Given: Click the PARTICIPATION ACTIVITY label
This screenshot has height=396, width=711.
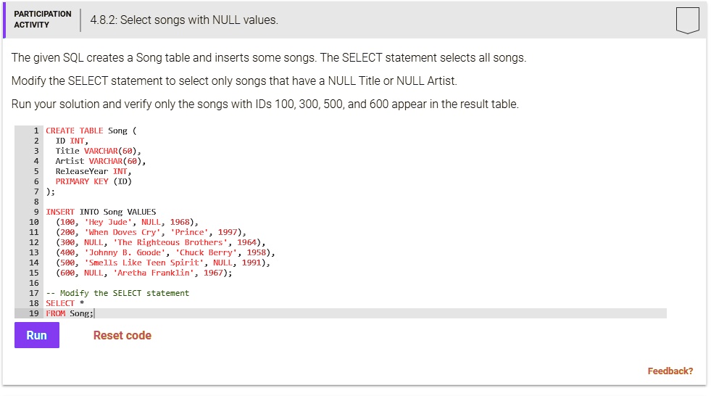Looking at the screenshot, I should pos(43,20).
